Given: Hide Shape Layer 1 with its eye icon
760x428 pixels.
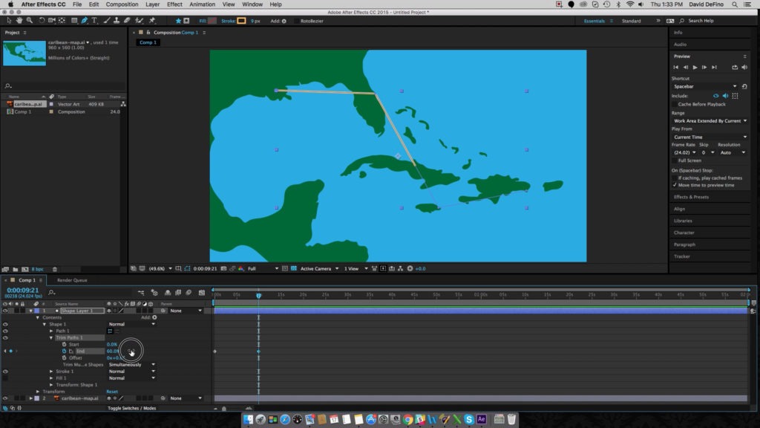Looking at the screenshot, I should point(5,311).
